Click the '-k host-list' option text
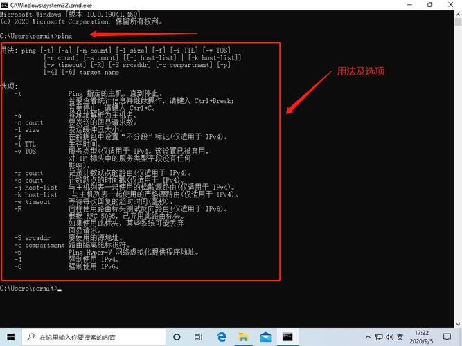 click(36, 194)
